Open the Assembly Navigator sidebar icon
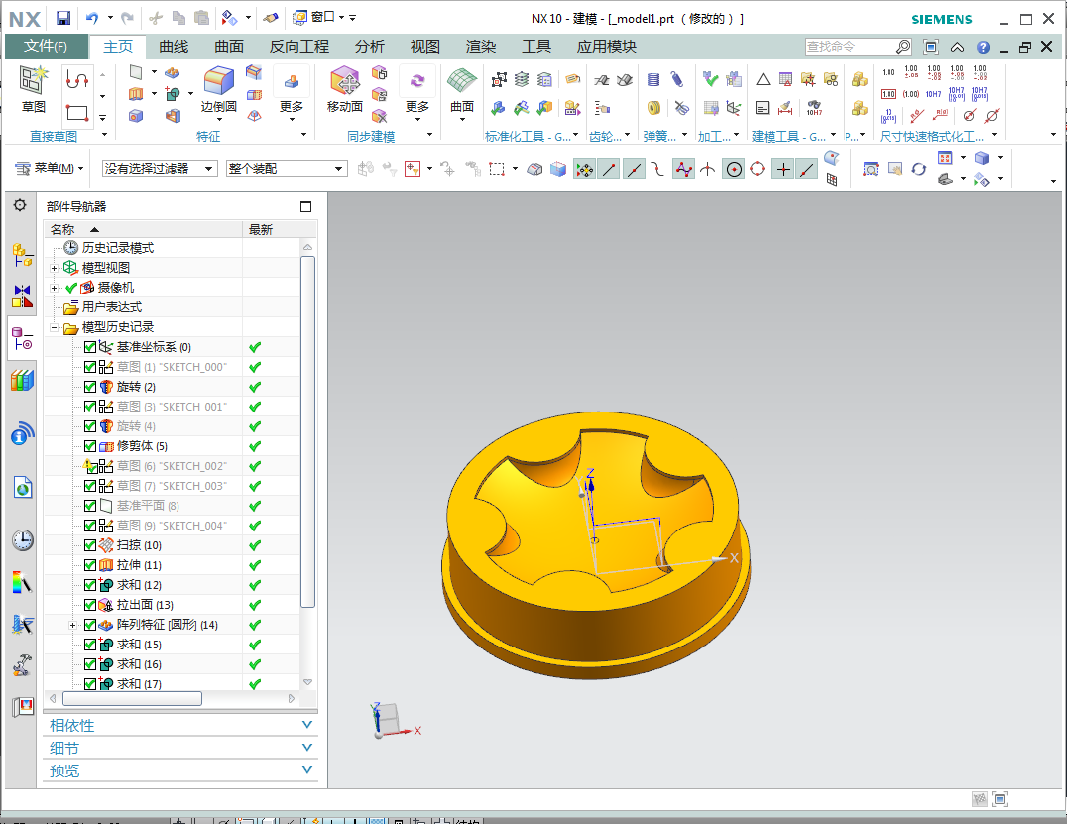This screenshot has width=1067, height=824. coord(22,256)
